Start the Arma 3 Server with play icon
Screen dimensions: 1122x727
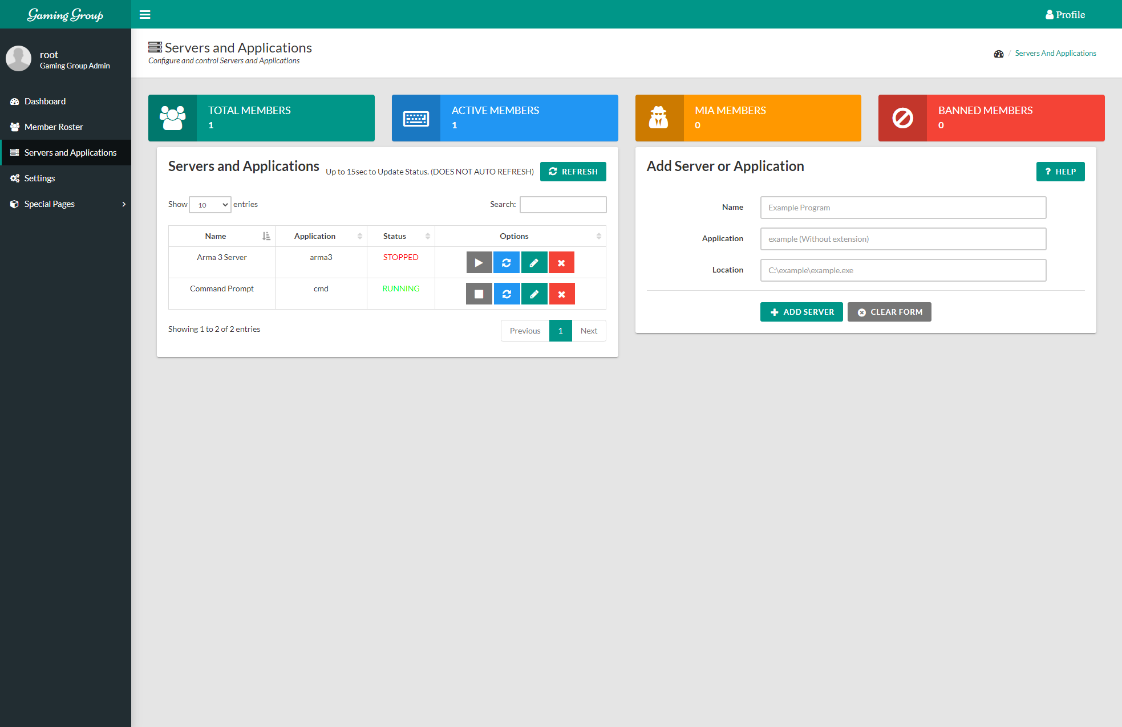479,263
